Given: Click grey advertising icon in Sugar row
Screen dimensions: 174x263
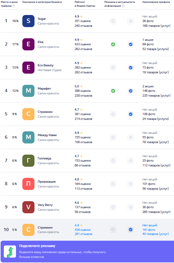Looking at the screenshot, I should pyautogui.click(x=113, y=21).
